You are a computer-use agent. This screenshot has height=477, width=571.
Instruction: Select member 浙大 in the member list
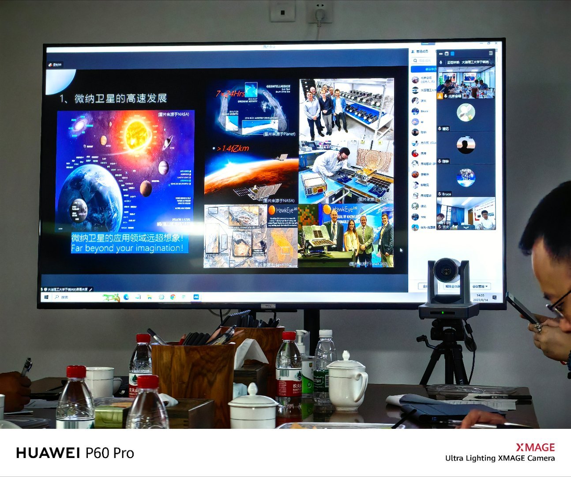[424, 101]
